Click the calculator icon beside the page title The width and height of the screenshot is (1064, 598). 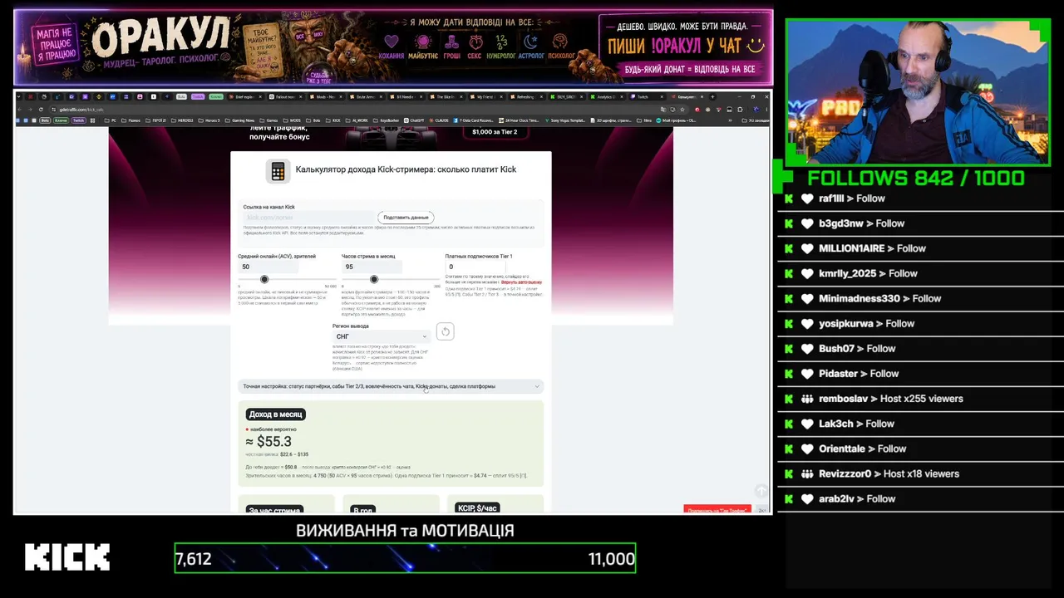pyautogui.click(x=278, y=172)
